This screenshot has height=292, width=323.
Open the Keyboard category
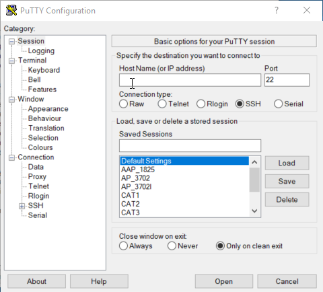pyautogui.click(x=44, y=70)
